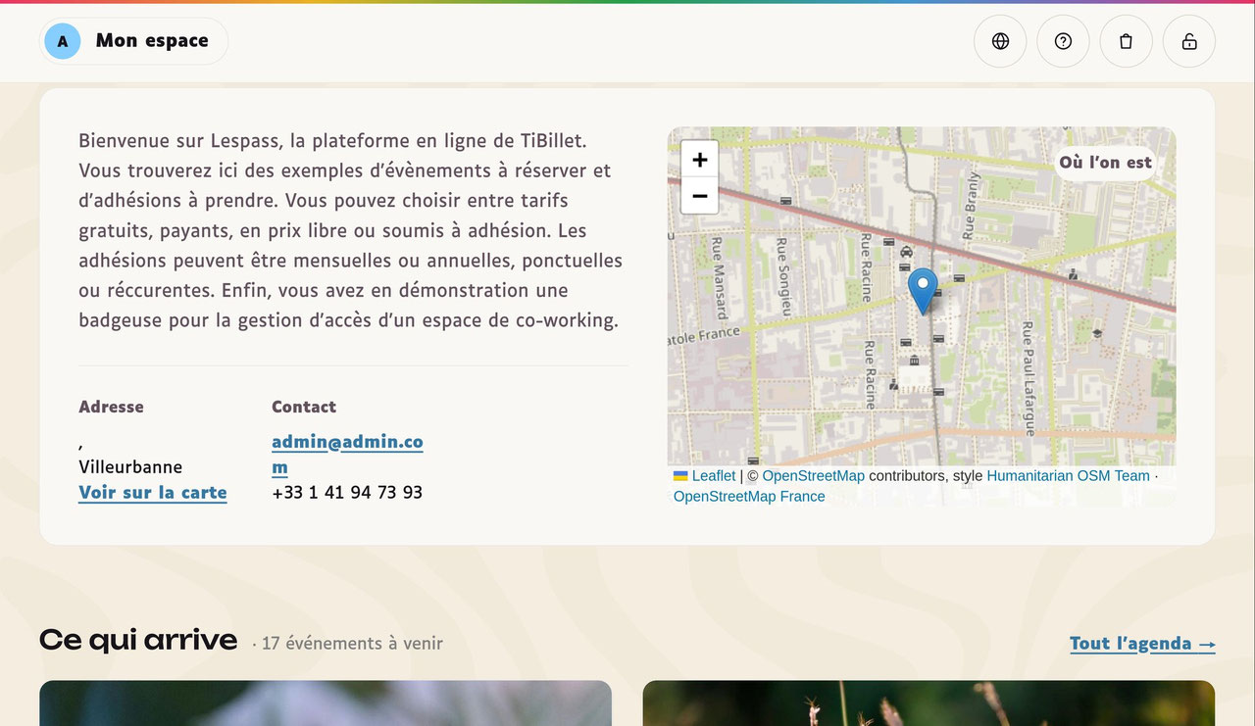Image resolution: width=1255 pixels, height=726 pixels.
Task: Click the "Adresse" heading
Action: point(111,407)
